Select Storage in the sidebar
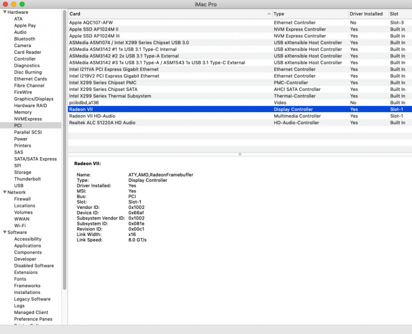 coord(23,172)
